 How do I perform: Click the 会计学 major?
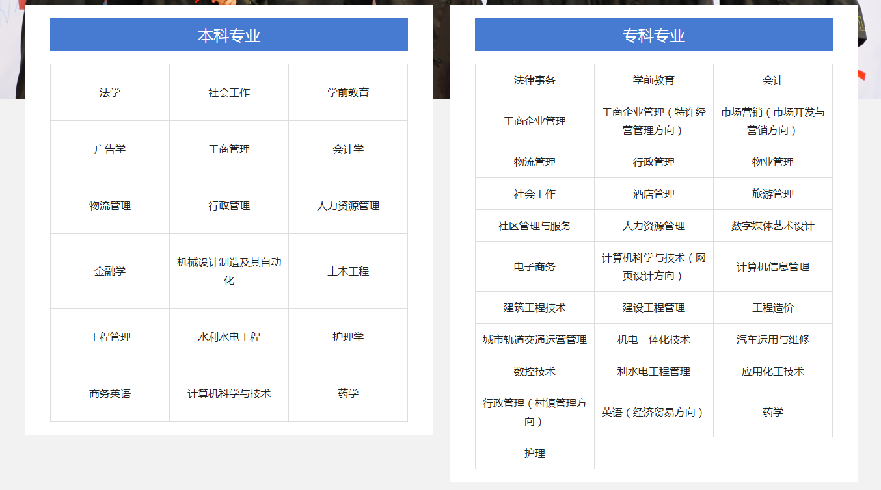click(x=348, y=149)
